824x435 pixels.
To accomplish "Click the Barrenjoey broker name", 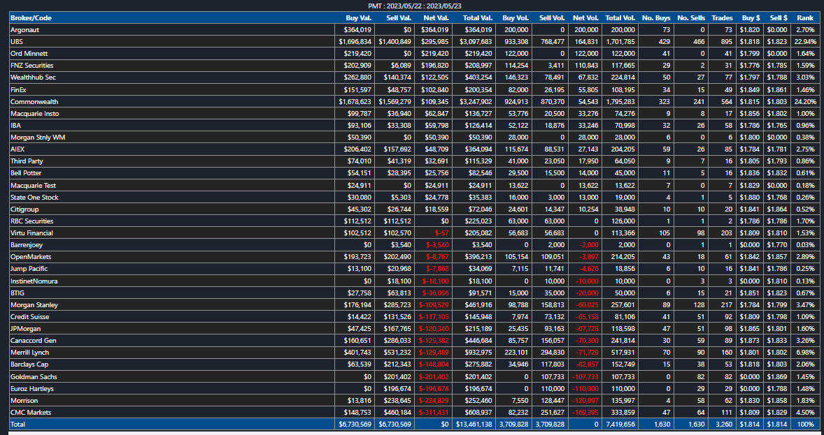I will [x=27, y=245].
